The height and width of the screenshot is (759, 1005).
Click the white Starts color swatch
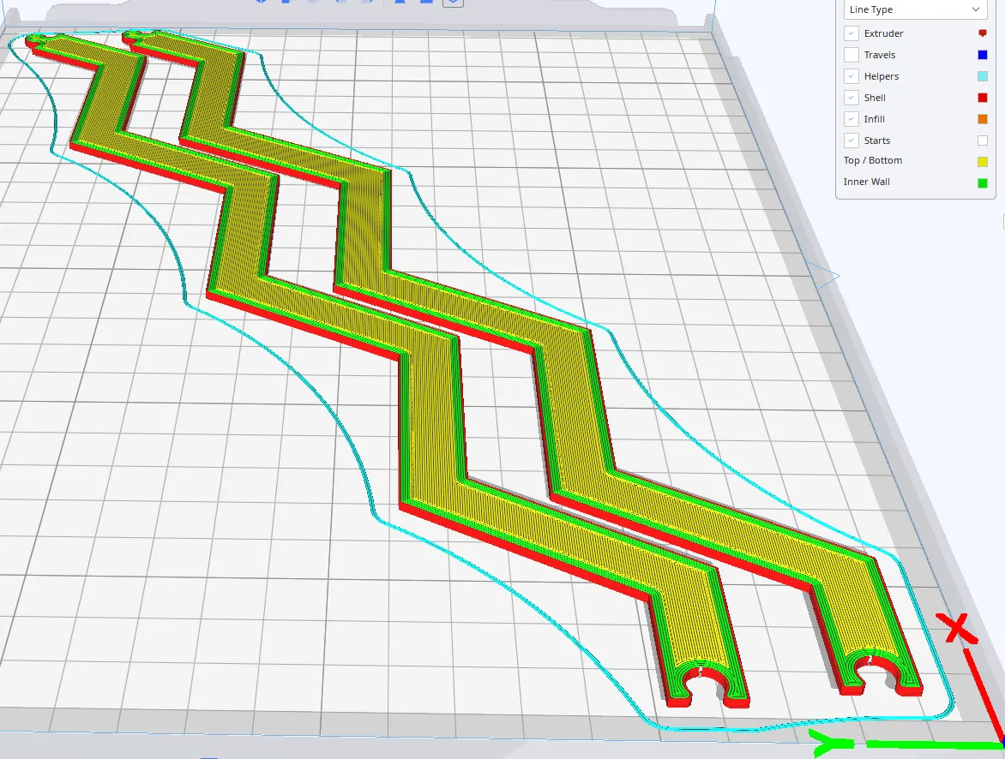[983, 140]
